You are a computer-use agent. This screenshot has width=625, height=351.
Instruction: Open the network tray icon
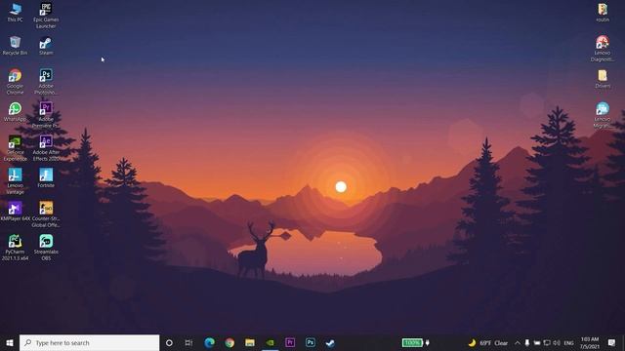point(547,342)
